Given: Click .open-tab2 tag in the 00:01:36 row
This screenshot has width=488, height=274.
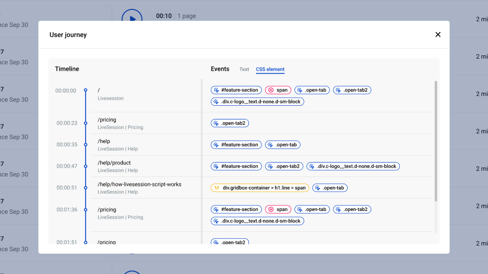Looking at the screenshot, I should pyautogui.click(x=352, y=209).
